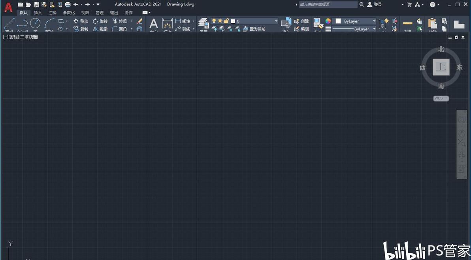Image resolution: width=471 pixels, height=260 pixels.
Task: Toggle the layer lock padlock icon
Action: tap(226, 21)
